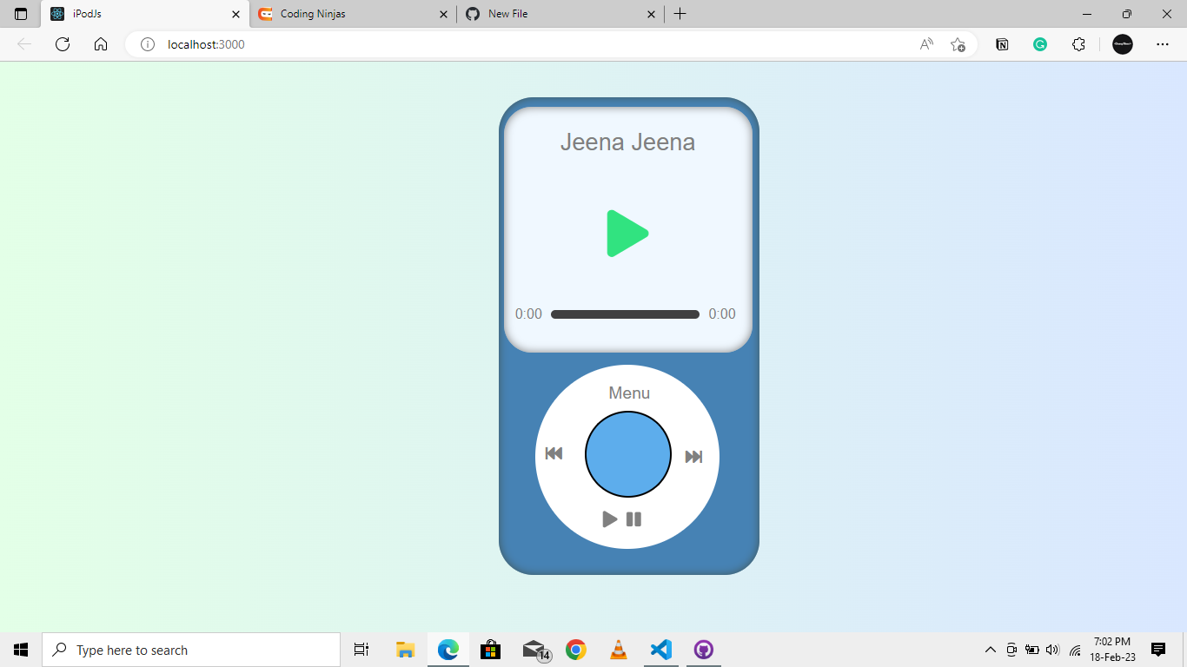
Task: Click the song progress bar
Action: coord(625,314)
